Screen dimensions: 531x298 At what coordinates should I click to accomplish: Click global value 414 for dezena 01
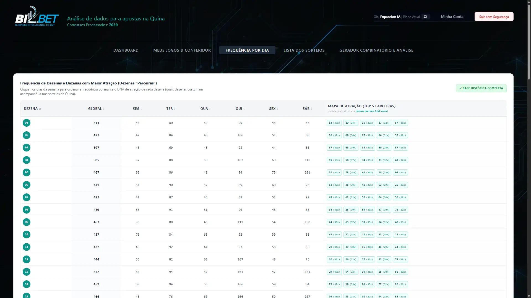click(x=96, y=123)
